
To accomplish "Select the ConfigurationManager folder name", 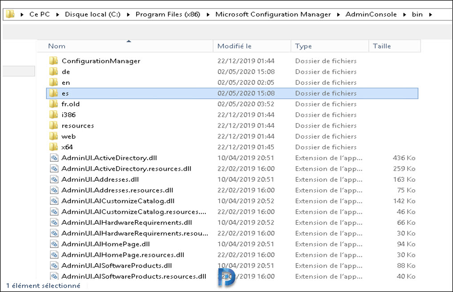I will point(101,61).
